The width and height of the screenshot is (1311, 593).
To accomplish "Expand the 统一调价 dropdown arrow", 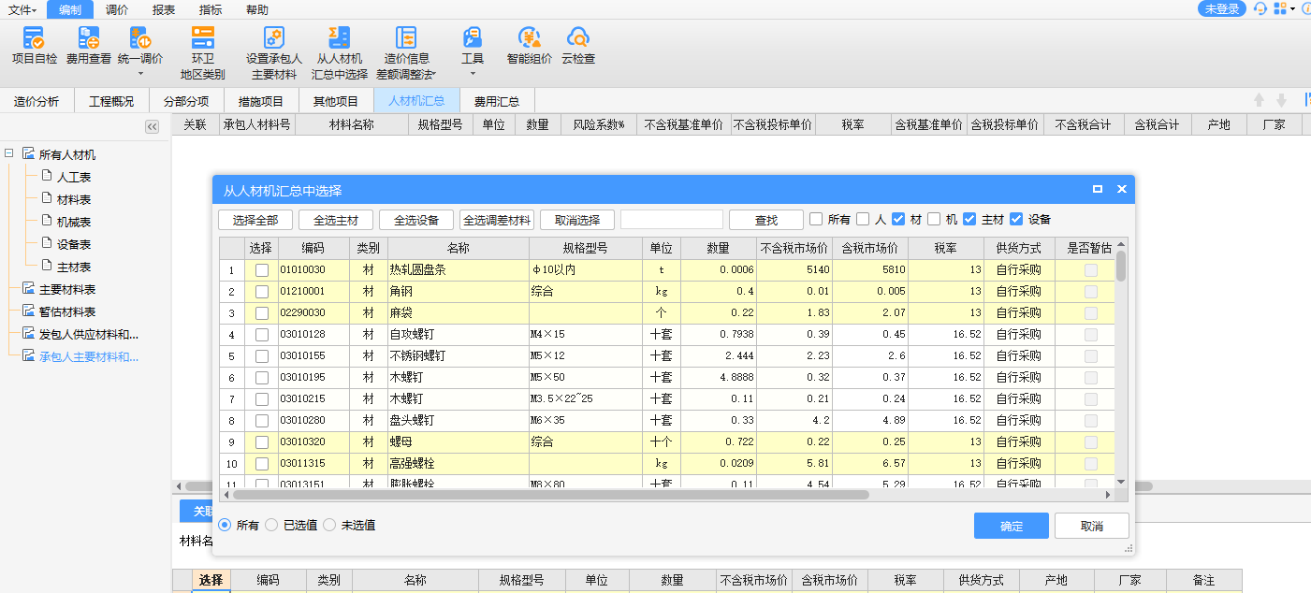I will pos(140,73).
